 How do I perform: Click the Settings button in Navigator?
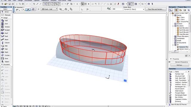pos(180,65)
